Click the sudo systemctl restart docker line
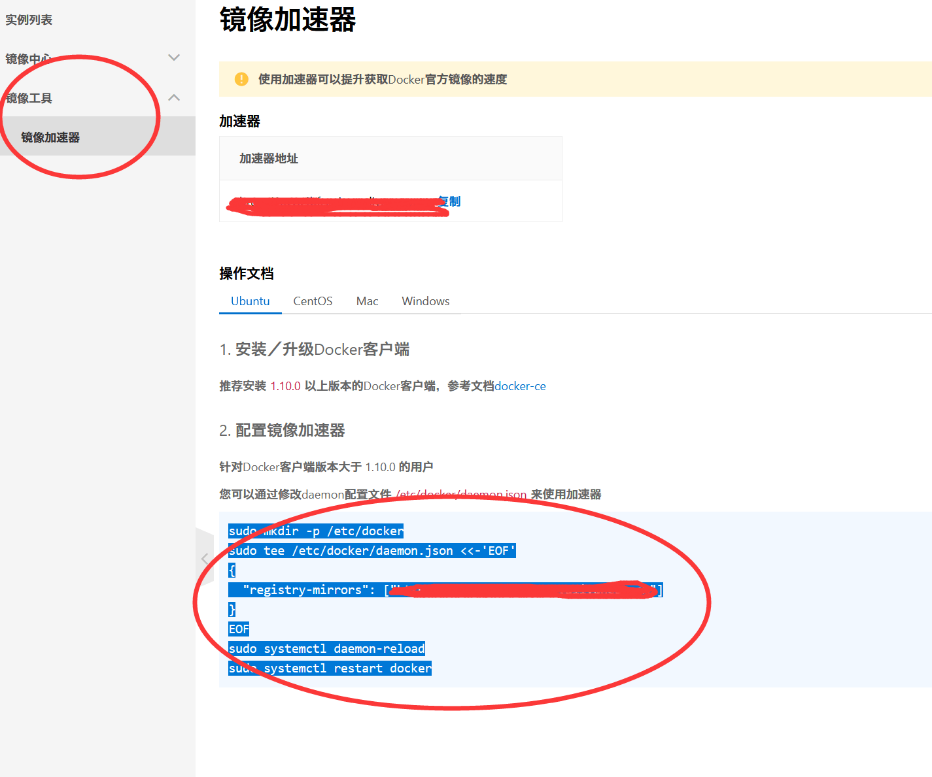932x777 pixels. pyautogui.click(x=330, y=668)
